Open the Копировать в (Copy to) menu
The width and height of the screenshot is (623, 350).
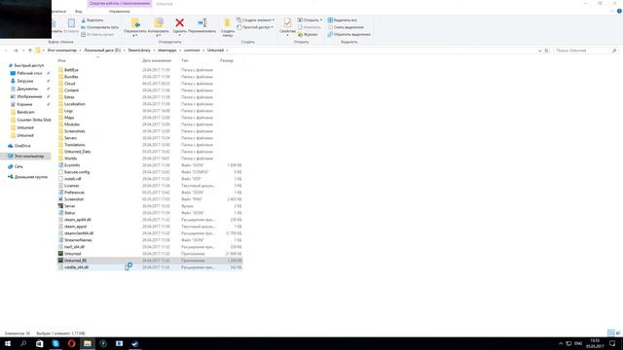(x=158, y=27)
